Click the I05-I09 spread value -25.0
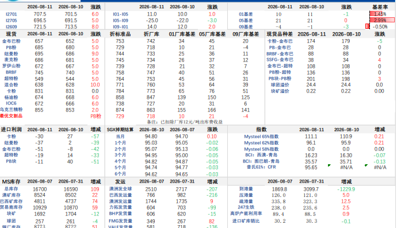 [x=152, y=21]
